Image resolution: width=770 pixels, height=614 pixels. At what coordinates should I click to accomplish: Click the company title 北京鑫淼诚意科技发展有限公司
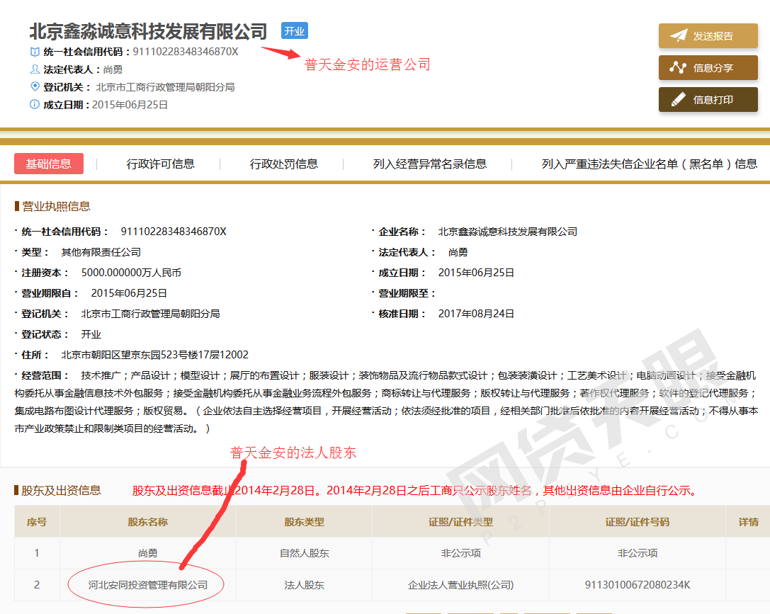click(x=148, y=31)
